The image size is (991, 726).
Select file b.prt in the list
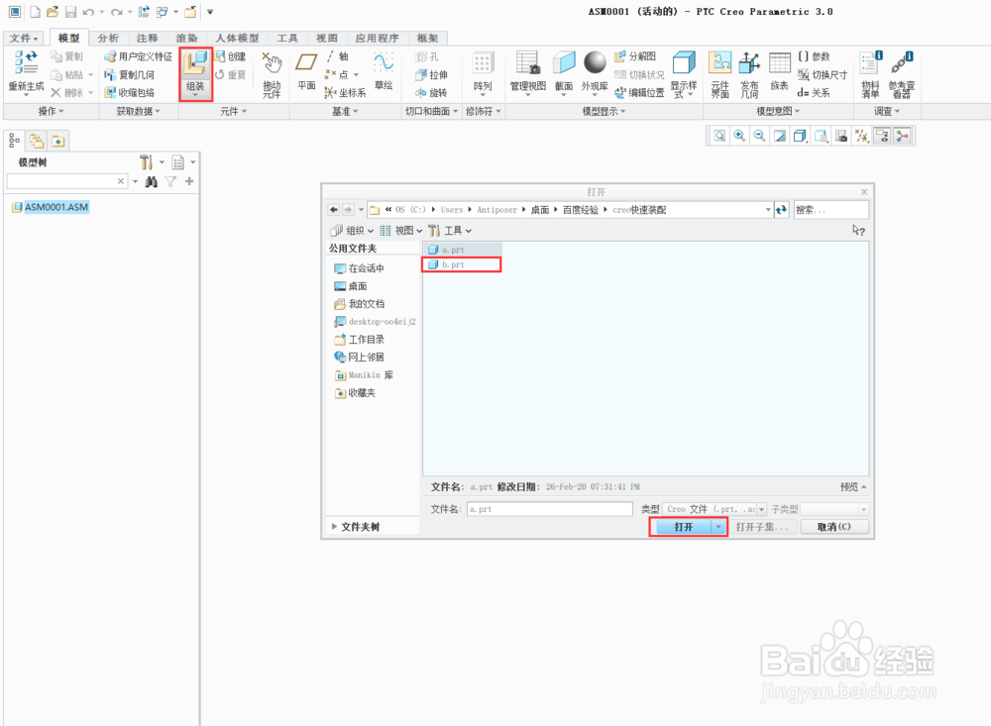(x=462, y=264)
